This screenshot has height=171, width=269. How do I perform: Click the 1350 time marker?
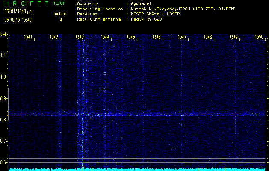pos(259,37)
